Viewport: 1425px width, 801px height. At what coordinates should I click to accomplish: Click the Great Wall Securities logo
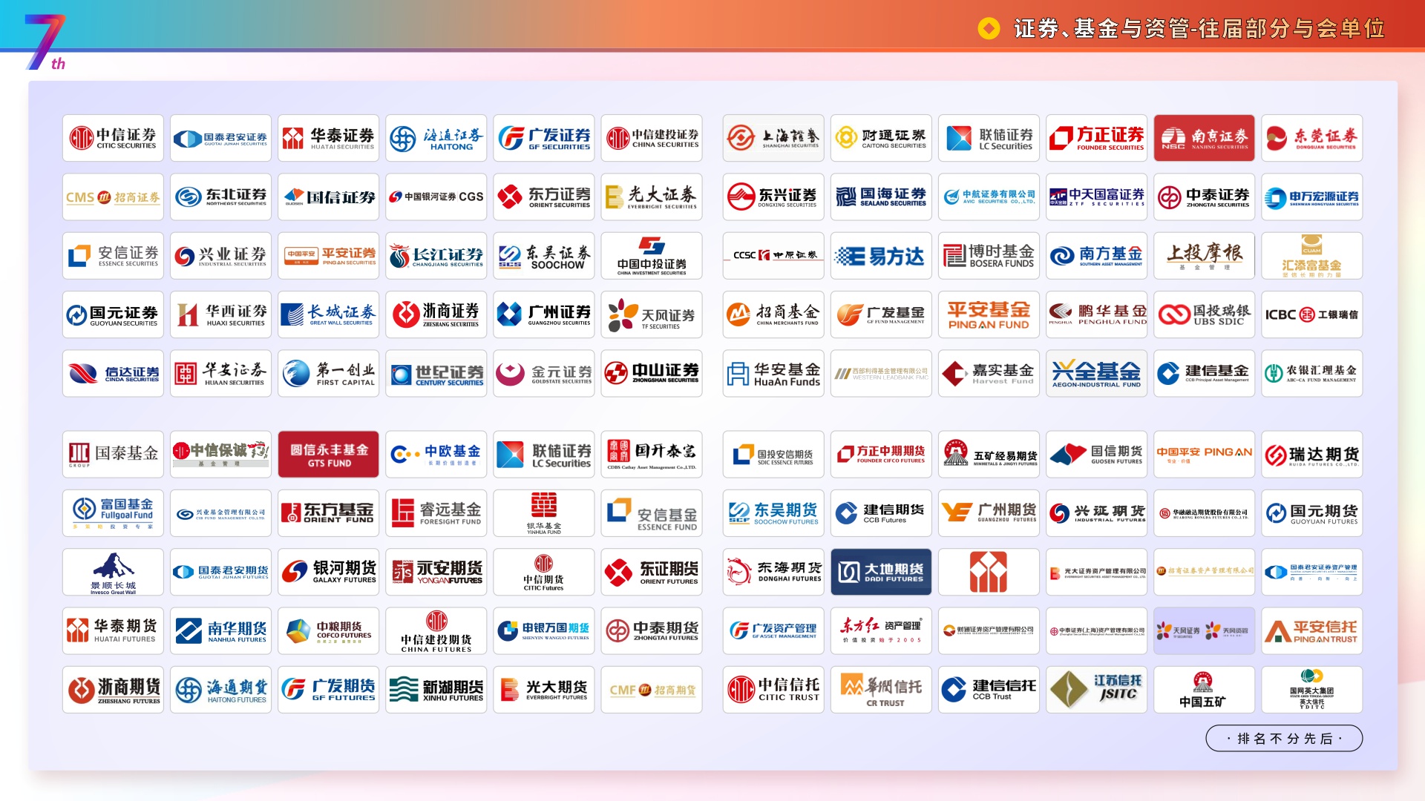(x=329, y=314)
